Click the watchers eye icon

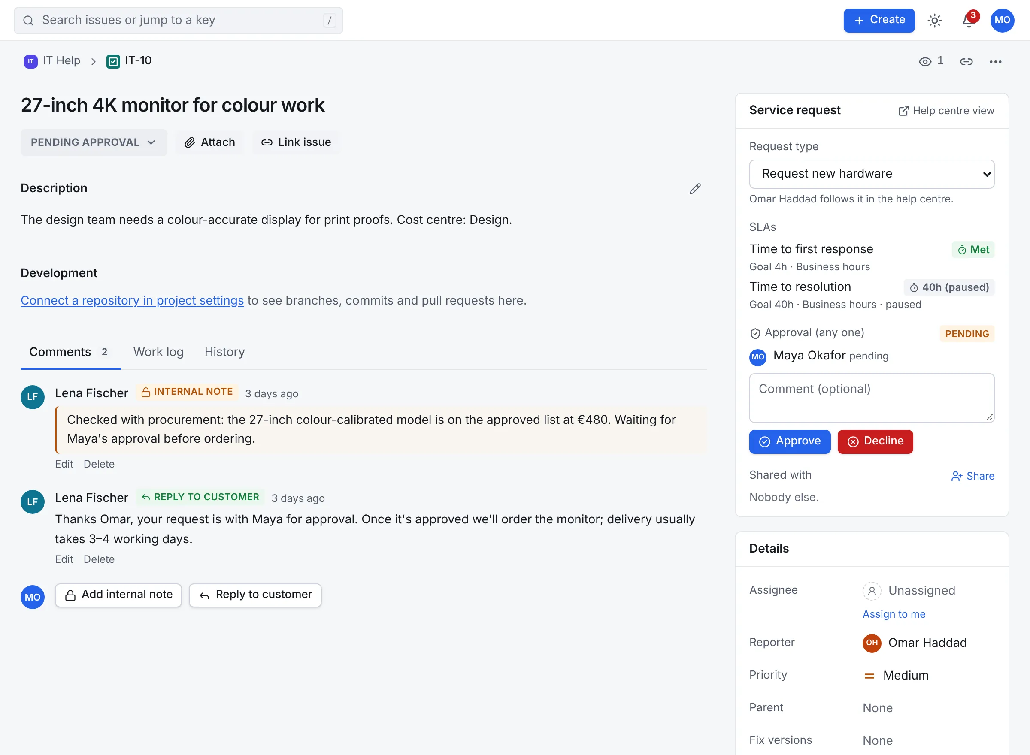click(x=925, y=62)
